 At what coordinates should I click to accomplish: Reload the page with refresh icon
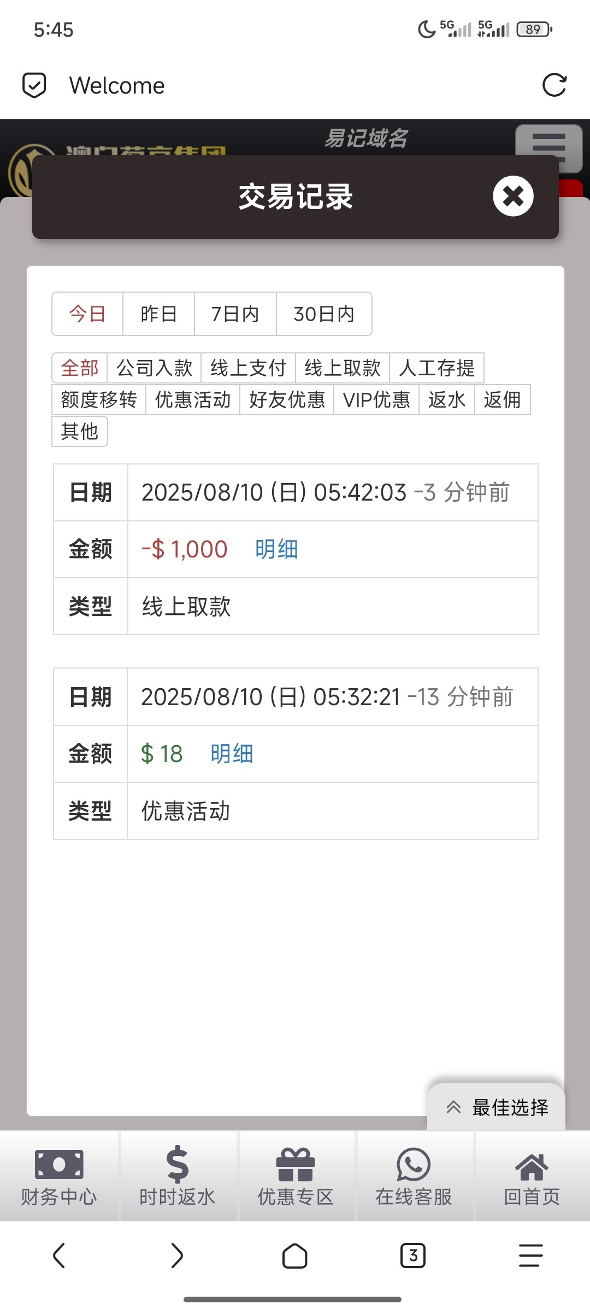554,85
